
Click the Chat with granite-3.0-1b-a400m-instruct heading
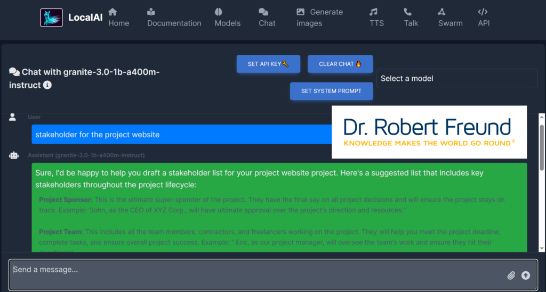[84, 79]
